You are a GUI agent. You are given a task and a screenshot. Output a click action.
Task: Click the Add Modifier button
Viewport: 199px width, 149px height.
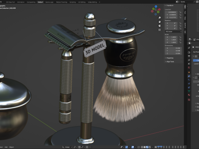(x=196, y=52)
